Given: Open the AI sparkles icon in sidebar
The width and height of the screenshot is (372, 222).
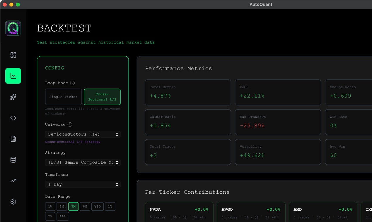Looking at the screenshot, I should coord(13,97).
